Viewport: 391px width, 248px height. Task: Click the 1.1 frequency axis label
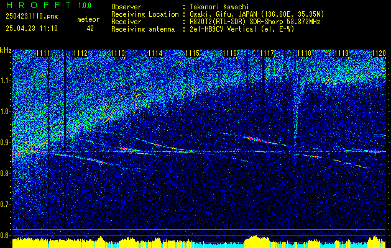pyautogui.click(x=4, y=81)
